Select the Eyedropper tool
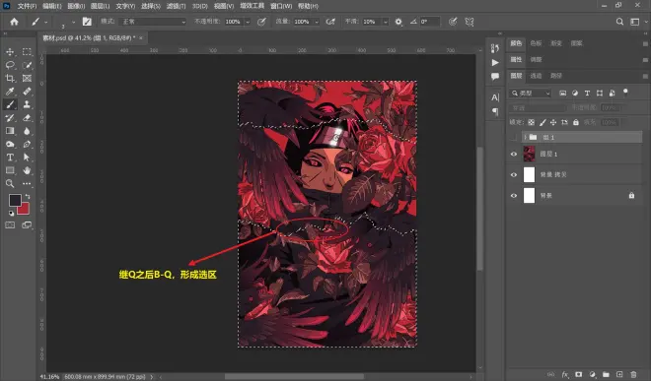 point(10,92)
